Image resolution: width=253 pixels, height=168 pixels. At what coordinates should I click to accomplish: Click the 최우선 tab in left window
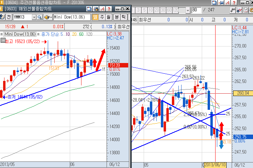(123, 26)
